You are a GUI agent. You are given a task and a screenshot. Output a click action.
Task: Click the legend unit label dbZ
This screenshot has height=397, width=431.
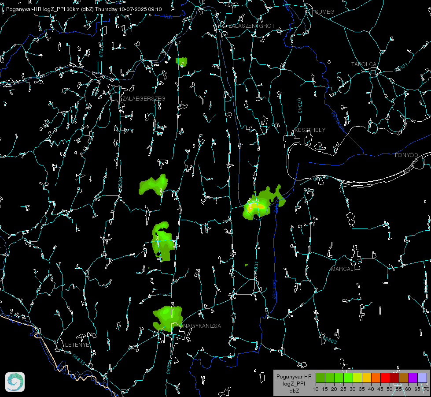(x=294, y=390)
